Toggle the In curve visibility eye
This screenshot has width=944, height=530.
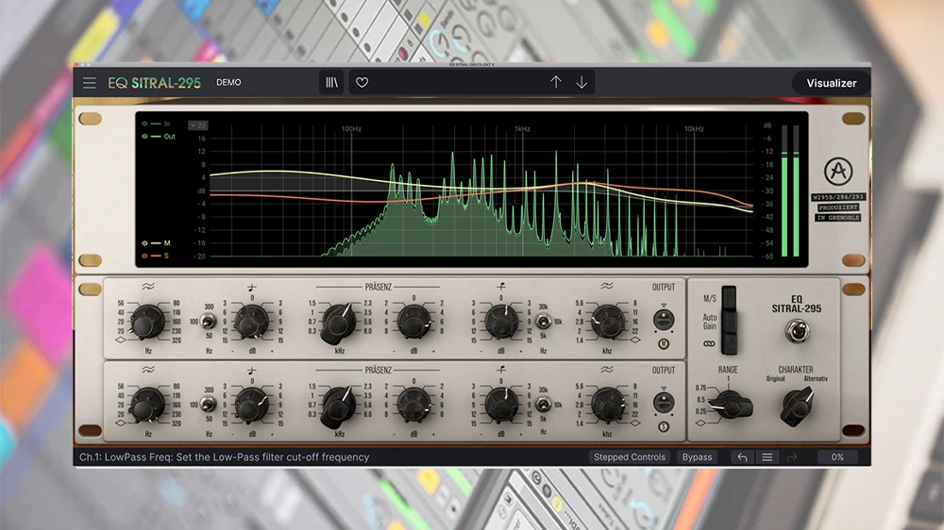pyautogui.click(x=145, y=124)
